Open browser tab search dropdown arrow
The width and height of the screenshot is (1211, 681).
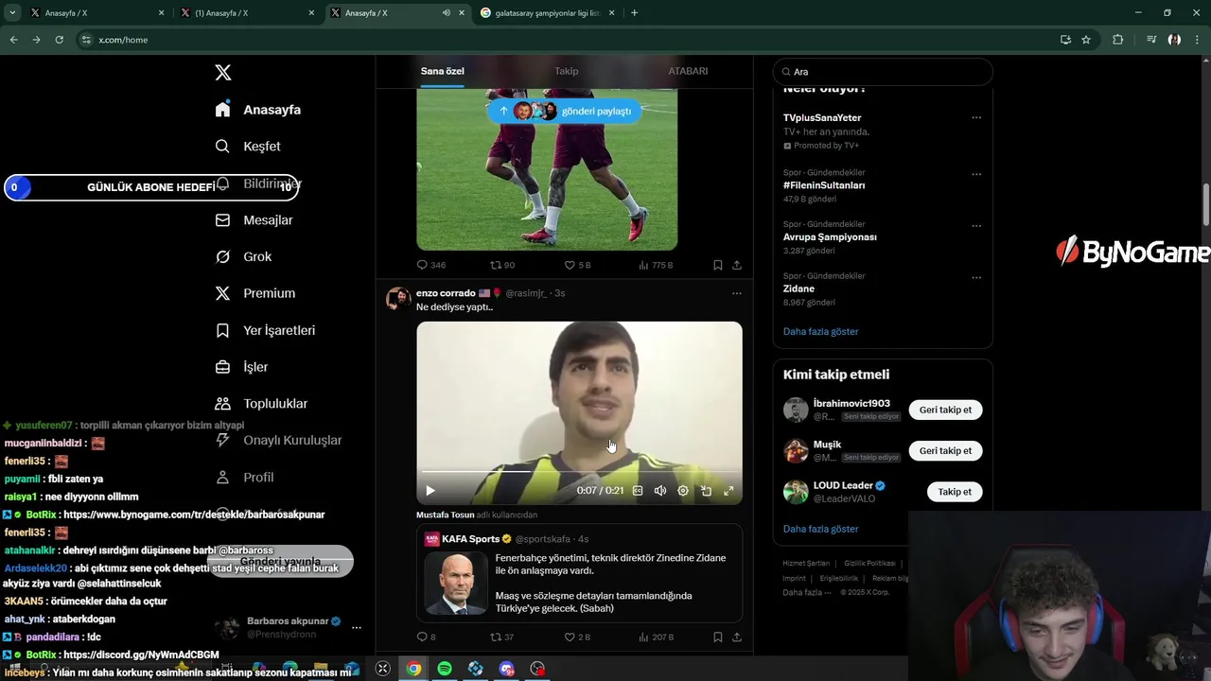point(12,13)
